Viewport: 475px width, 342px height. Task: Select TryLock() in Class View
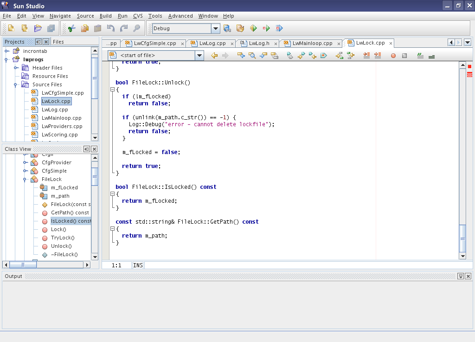click(63, 238)
